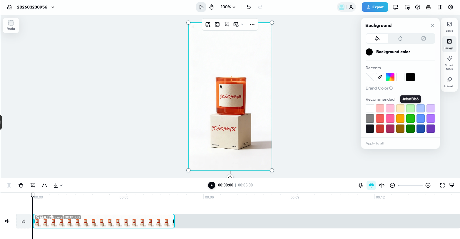Select the pointer tool in top toolbar
Viewport: 460px width, 239px height.
[x=201, y=7]
